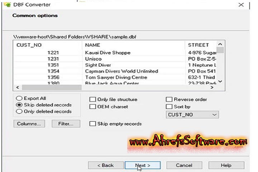Go to previous step with Back button
The image size is (258, 172).
click(x=106, y=165)
